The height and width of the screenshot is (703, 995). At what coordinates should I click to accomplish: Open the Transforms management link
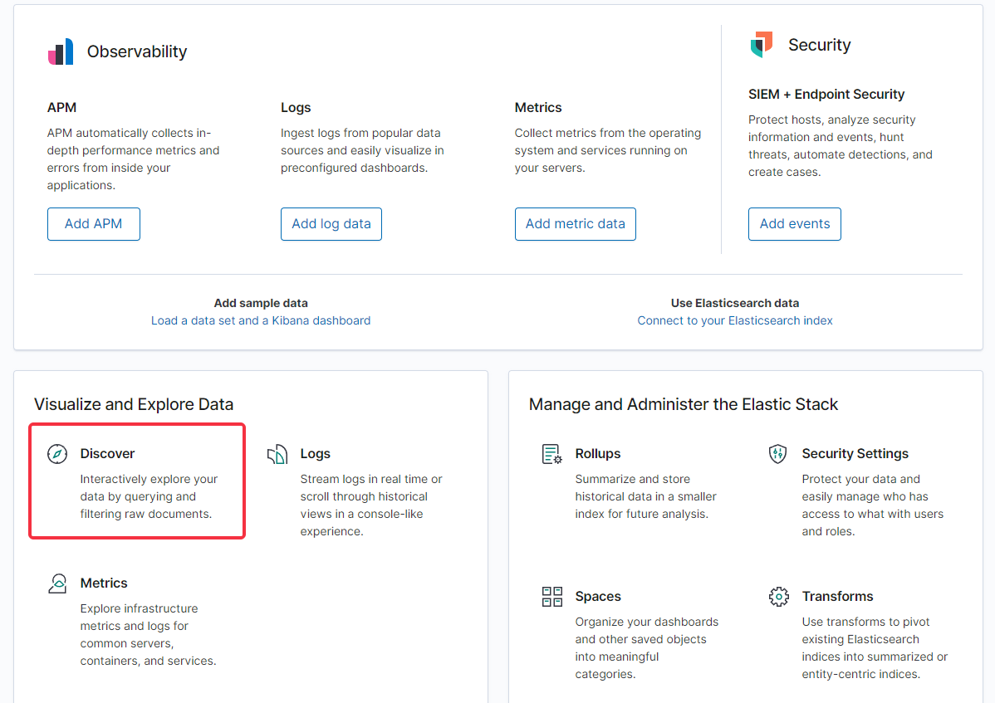[837, 597]
